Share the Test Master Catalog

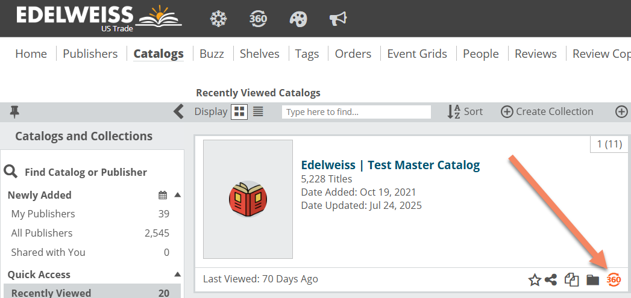(551, 279)
